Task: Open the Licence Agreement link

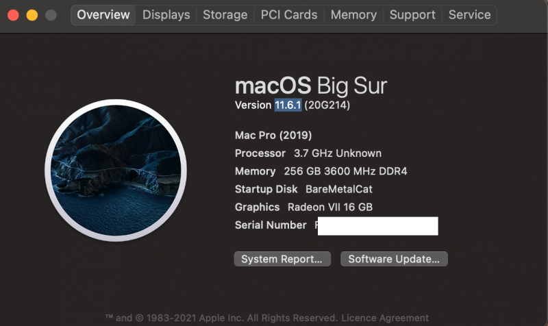Action: pyautogui.click(x=387, y=318)
